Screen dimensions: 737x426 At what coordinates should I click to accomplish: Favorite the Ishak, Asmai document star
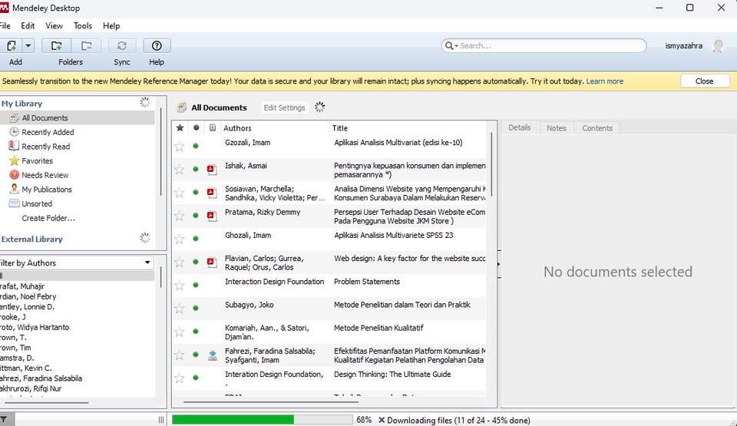coord(179,170)
